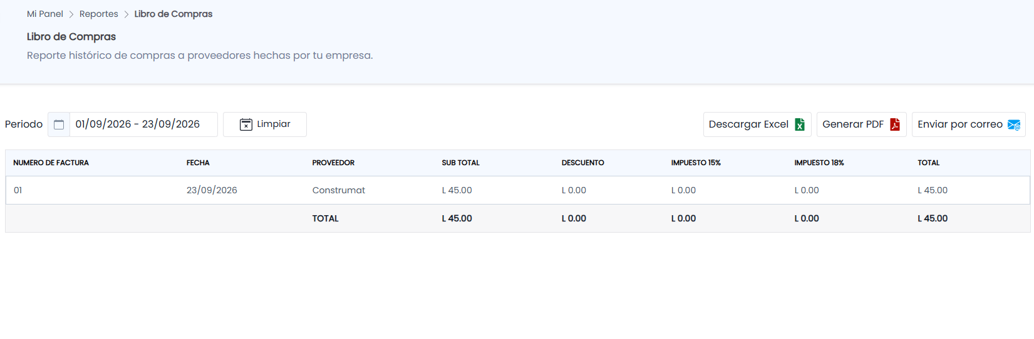Viewport: 1034px width, 339px height.
Task: Click Construmat row impuesto 15% value
Action: pyautogui.click(x=683, y=190)
